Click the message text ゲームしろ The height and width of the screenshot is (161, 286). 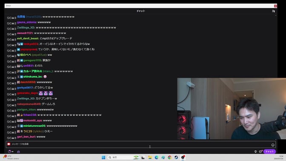pyautogui.click(x=49, y=104)
